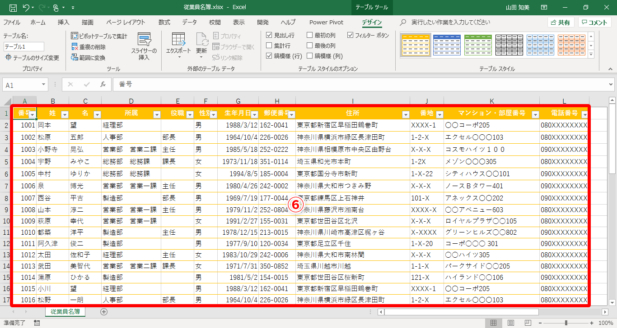Select the gold table style thumbnail

pos(415,45)
